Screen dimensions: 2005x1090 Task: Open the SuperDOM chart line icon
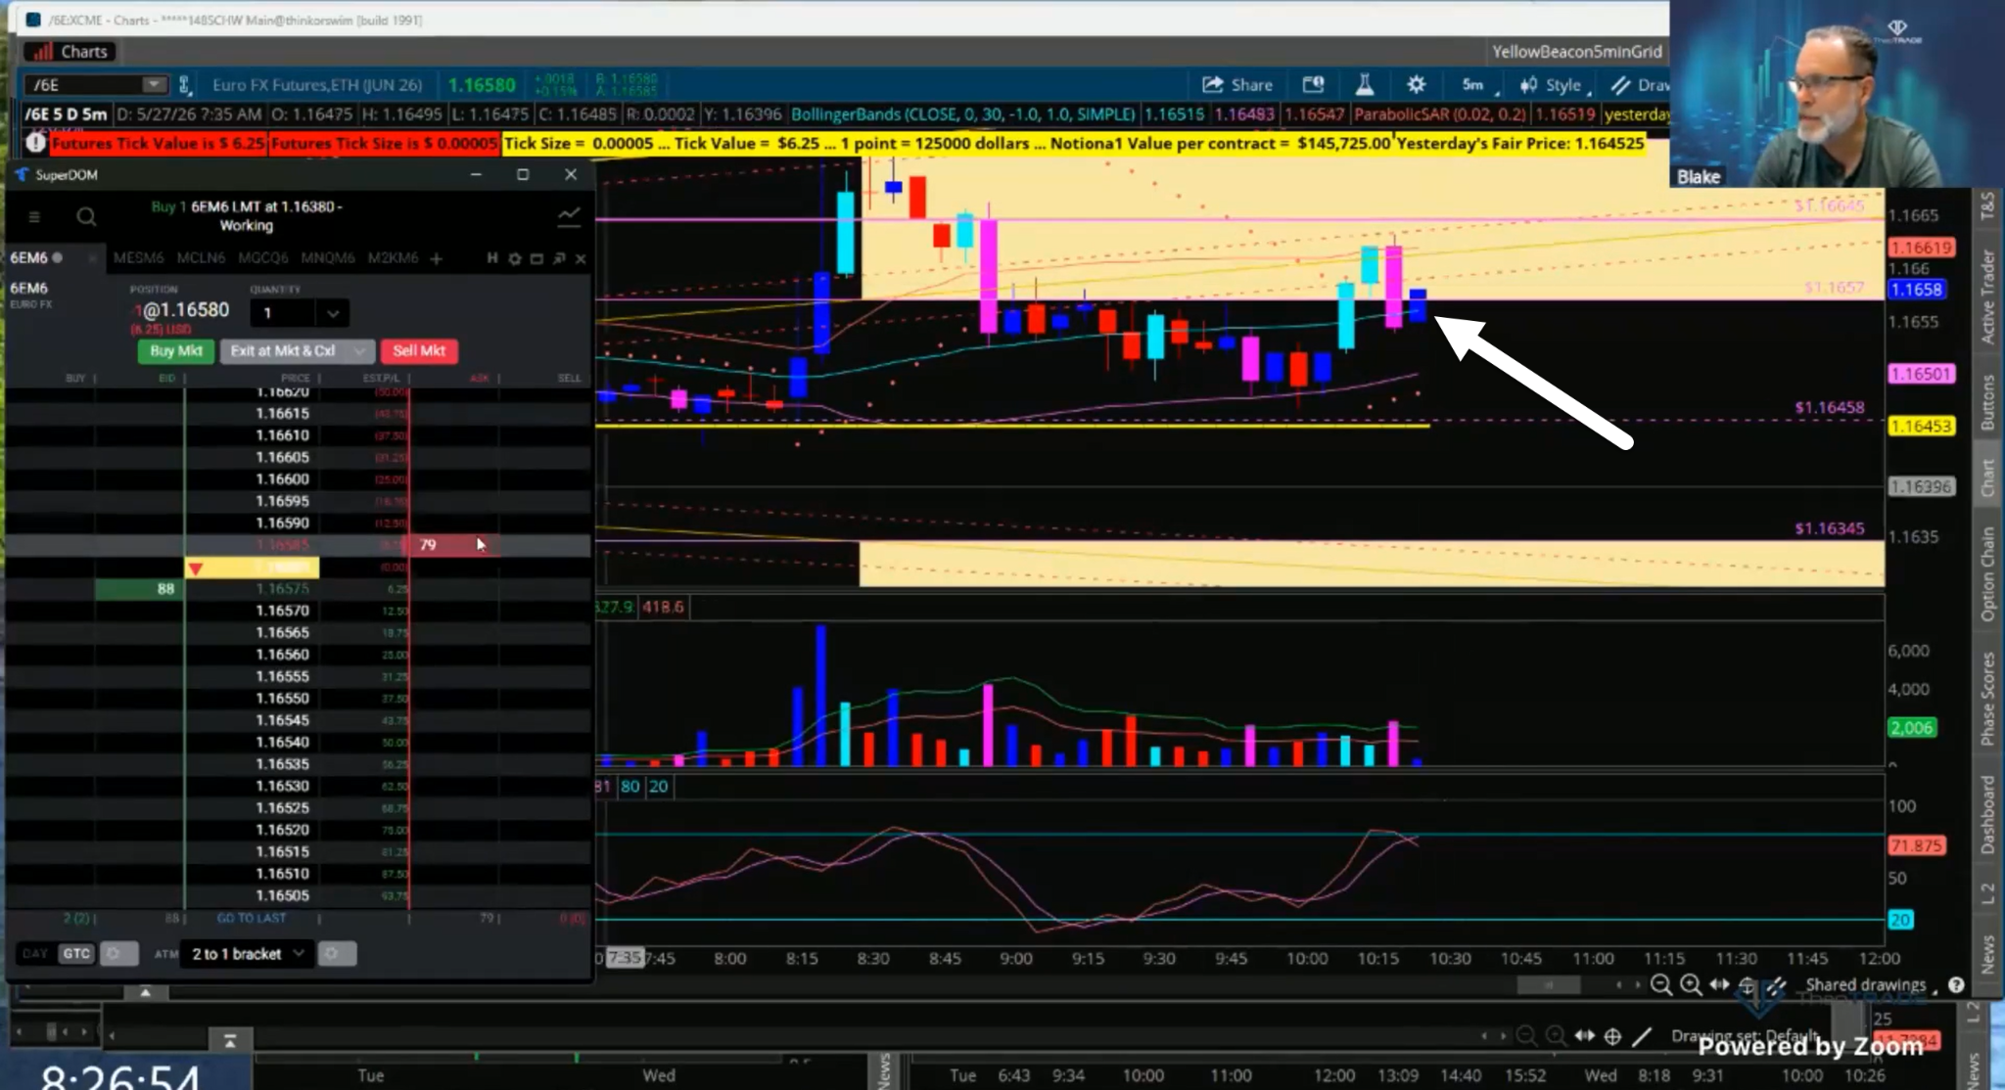pos(569,216)
